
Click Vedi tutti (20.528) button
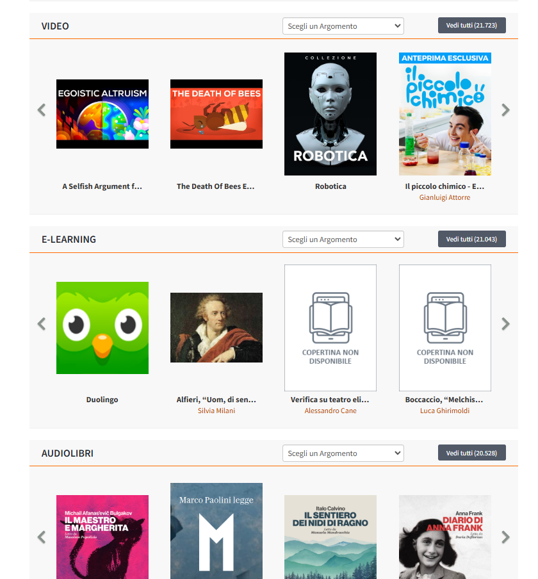click(471, 453)
